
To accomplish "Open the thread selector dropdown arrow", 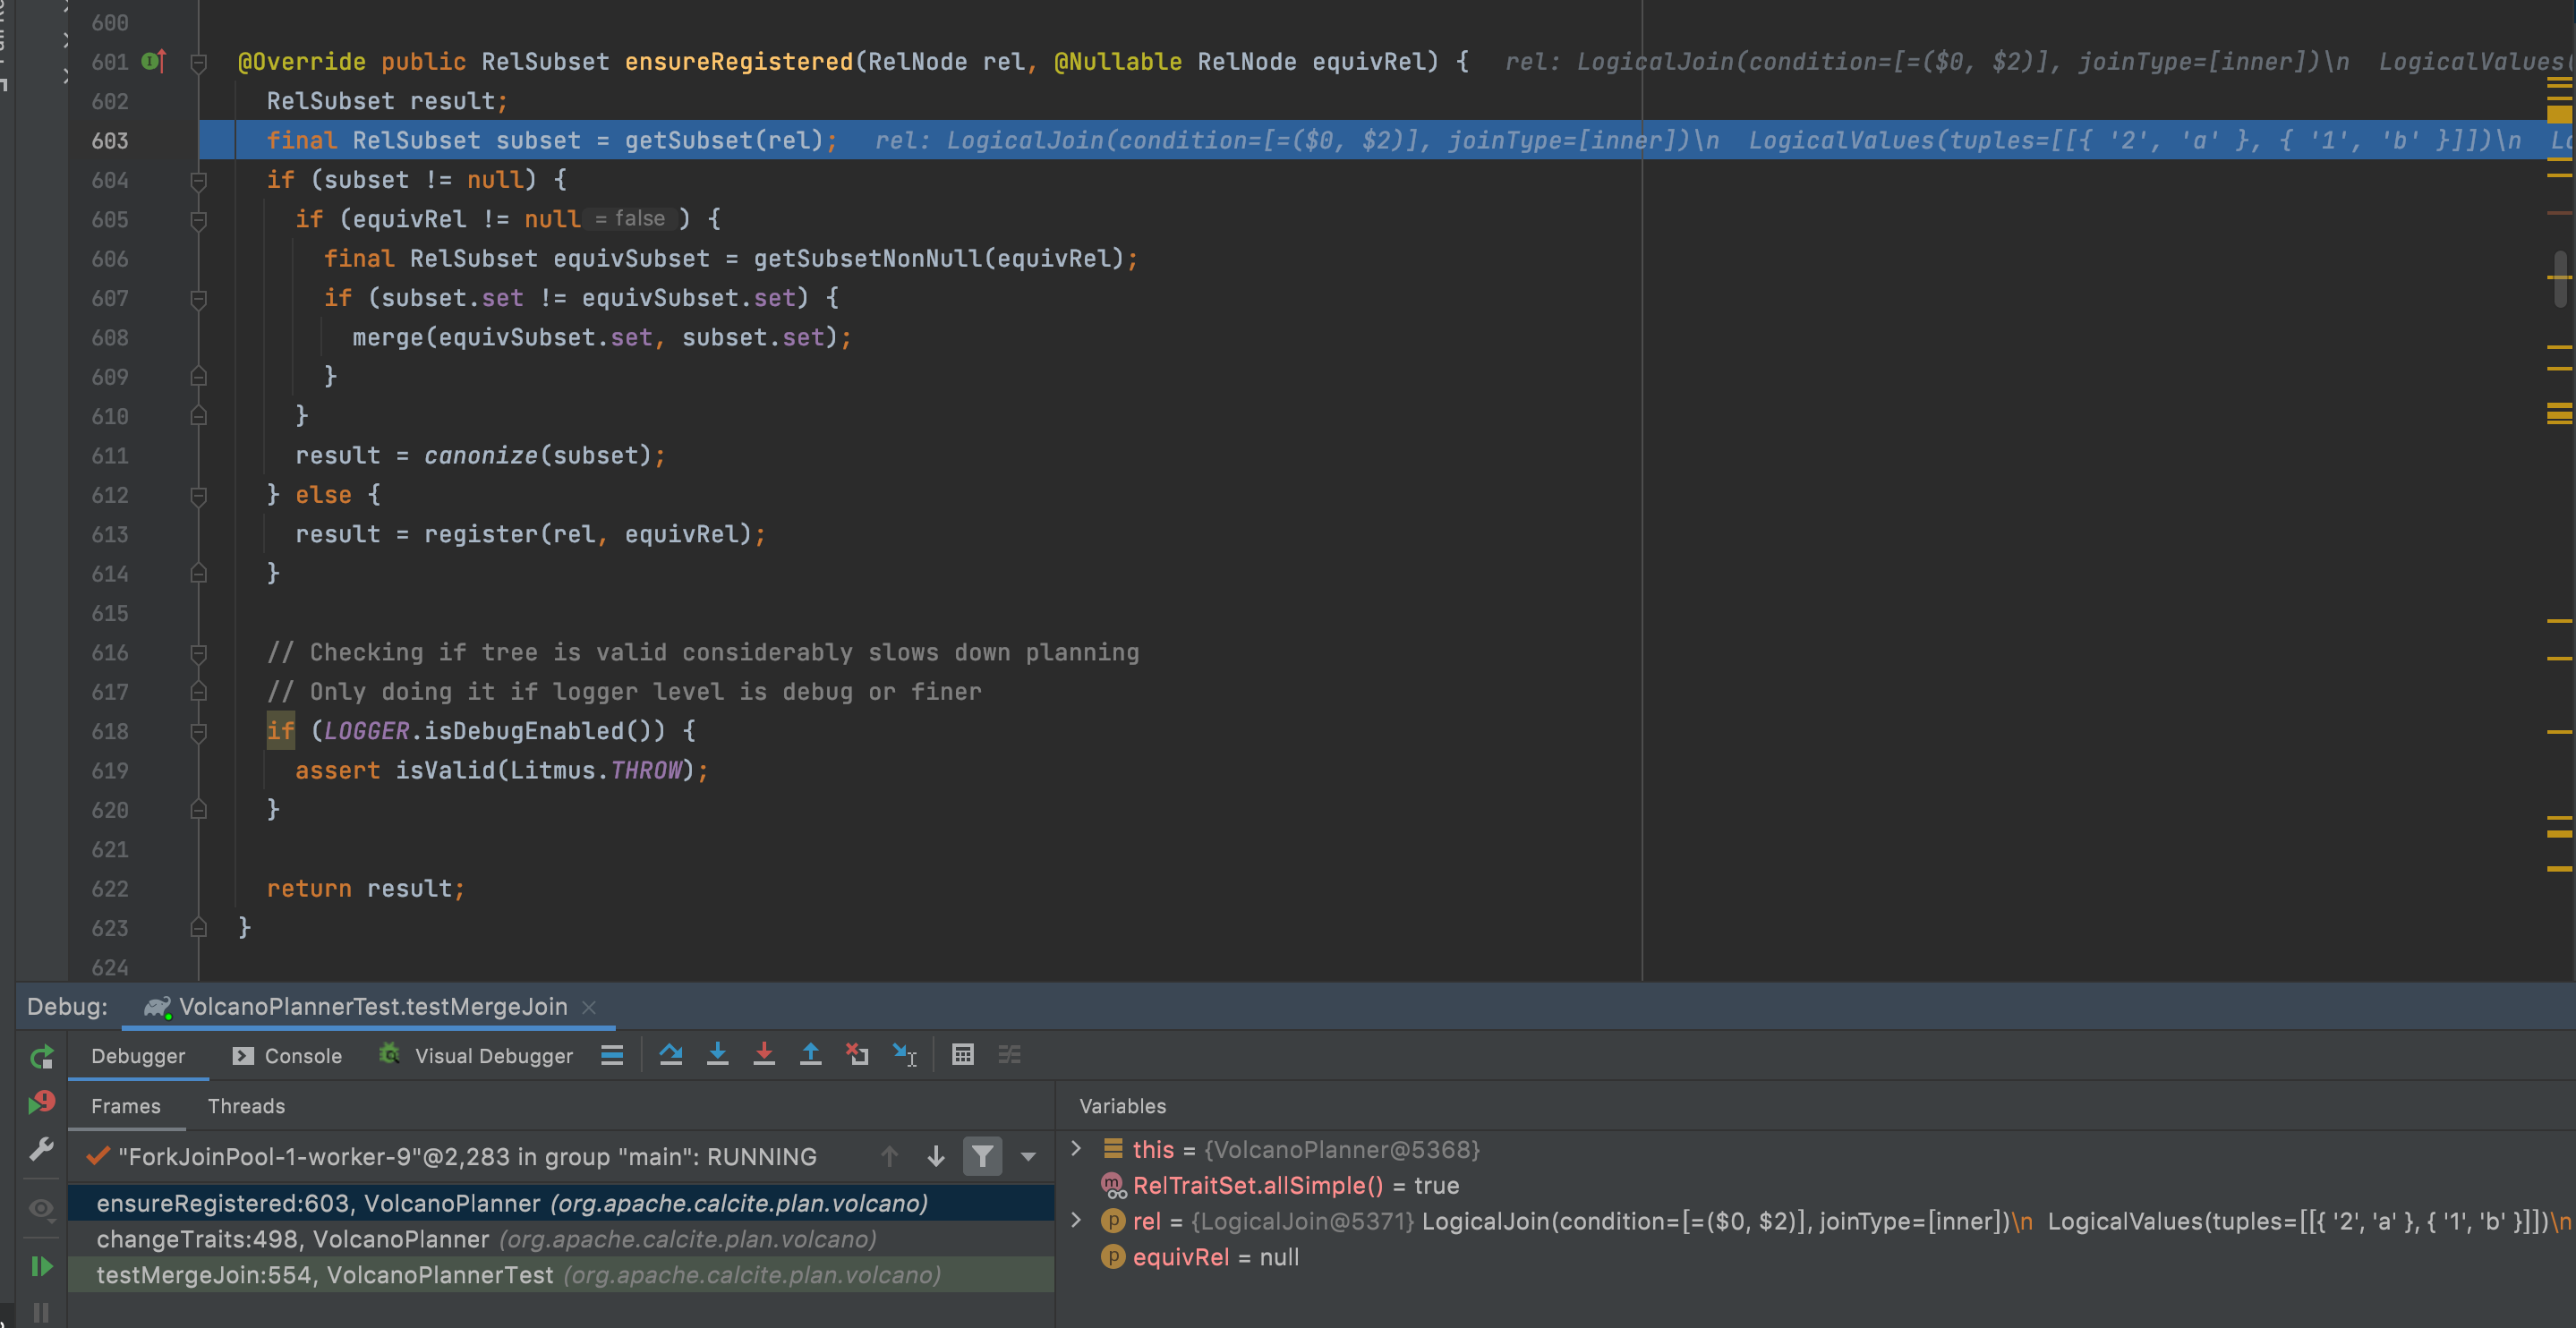I will click(x=1028, y=1157).
